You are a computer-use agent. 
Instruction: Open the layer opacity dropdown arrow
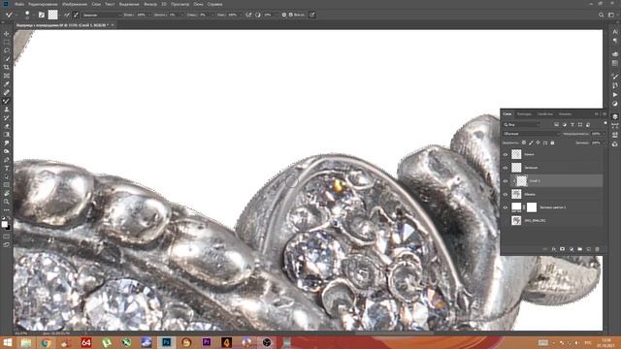pyautogui.click(x=604, y=134)
